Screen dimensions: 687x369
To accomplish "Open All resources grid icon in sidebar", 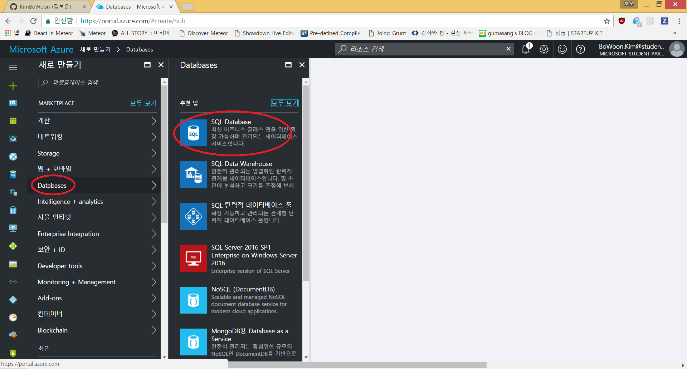I will point(13,121).
